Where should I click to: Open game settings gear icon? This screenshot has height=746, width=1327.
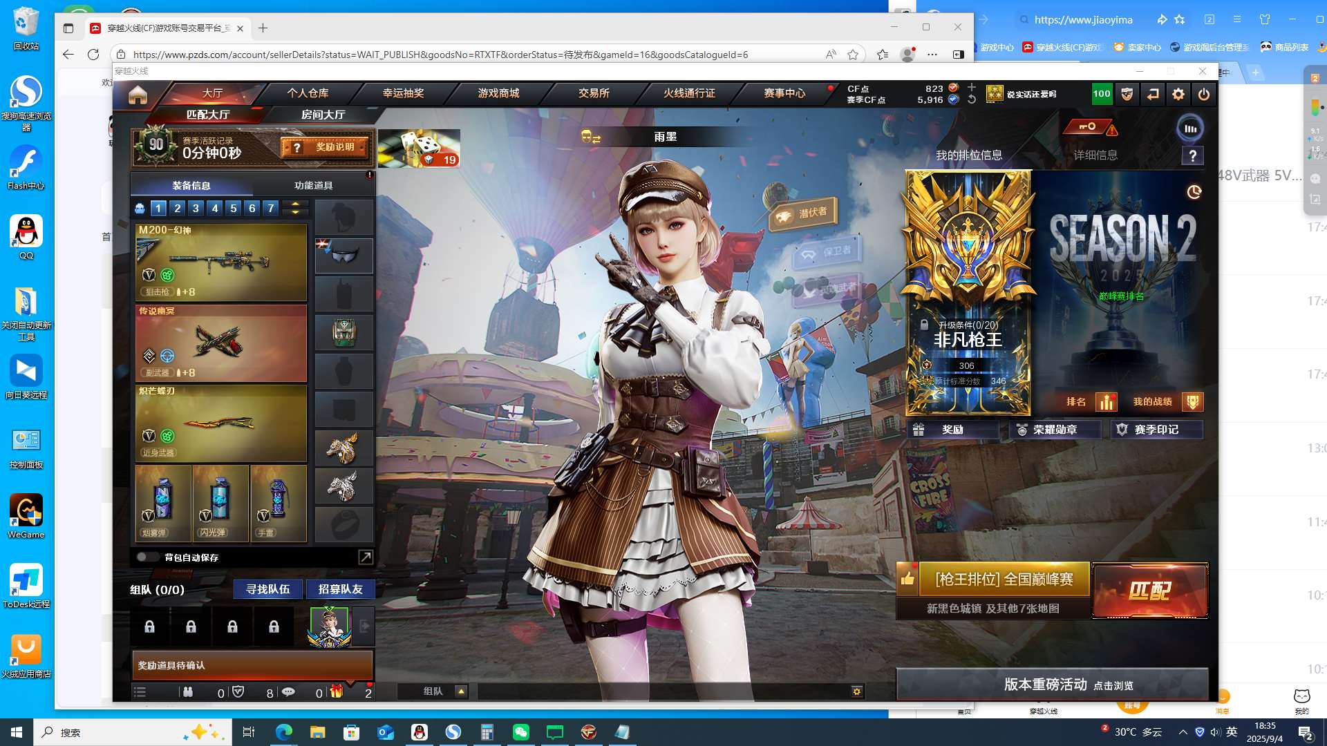point(1178,95)
